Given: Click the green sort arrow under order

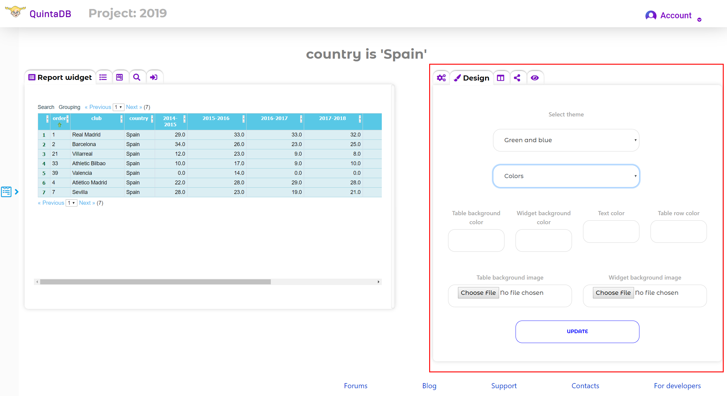Looking at the screenshot, I should (59, 125).
